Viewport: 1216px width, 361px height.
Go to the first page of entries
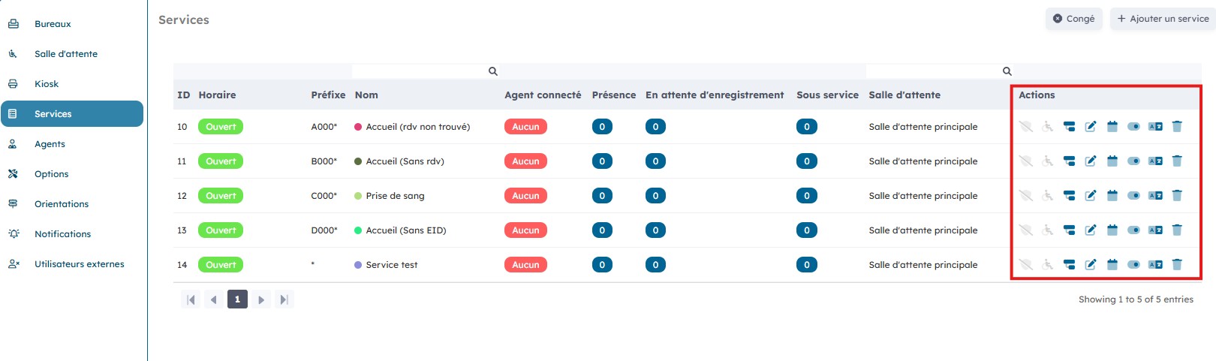point(191,299)
